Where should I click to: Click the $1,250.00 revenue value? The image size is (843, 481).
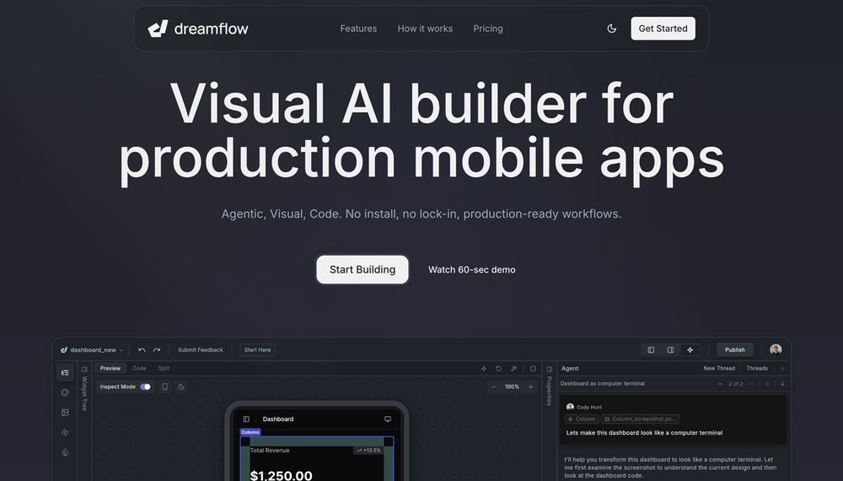(x=282, y=475)
